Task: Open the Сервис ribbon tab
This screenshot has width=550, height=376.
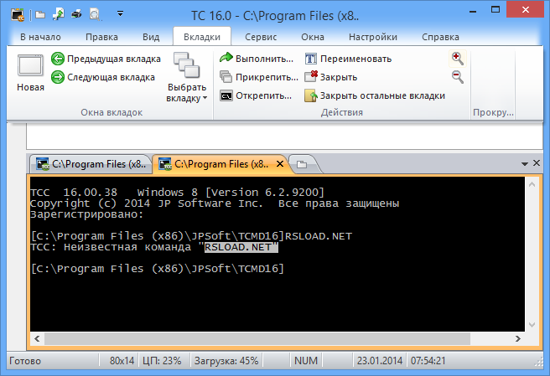Action: point(261,37)
